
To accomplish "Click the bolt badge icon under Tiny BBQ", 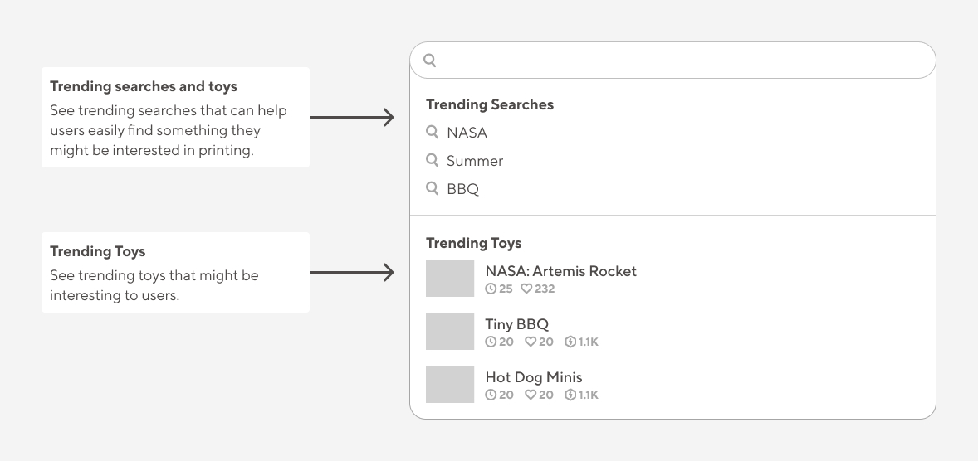I will (570, 342).
